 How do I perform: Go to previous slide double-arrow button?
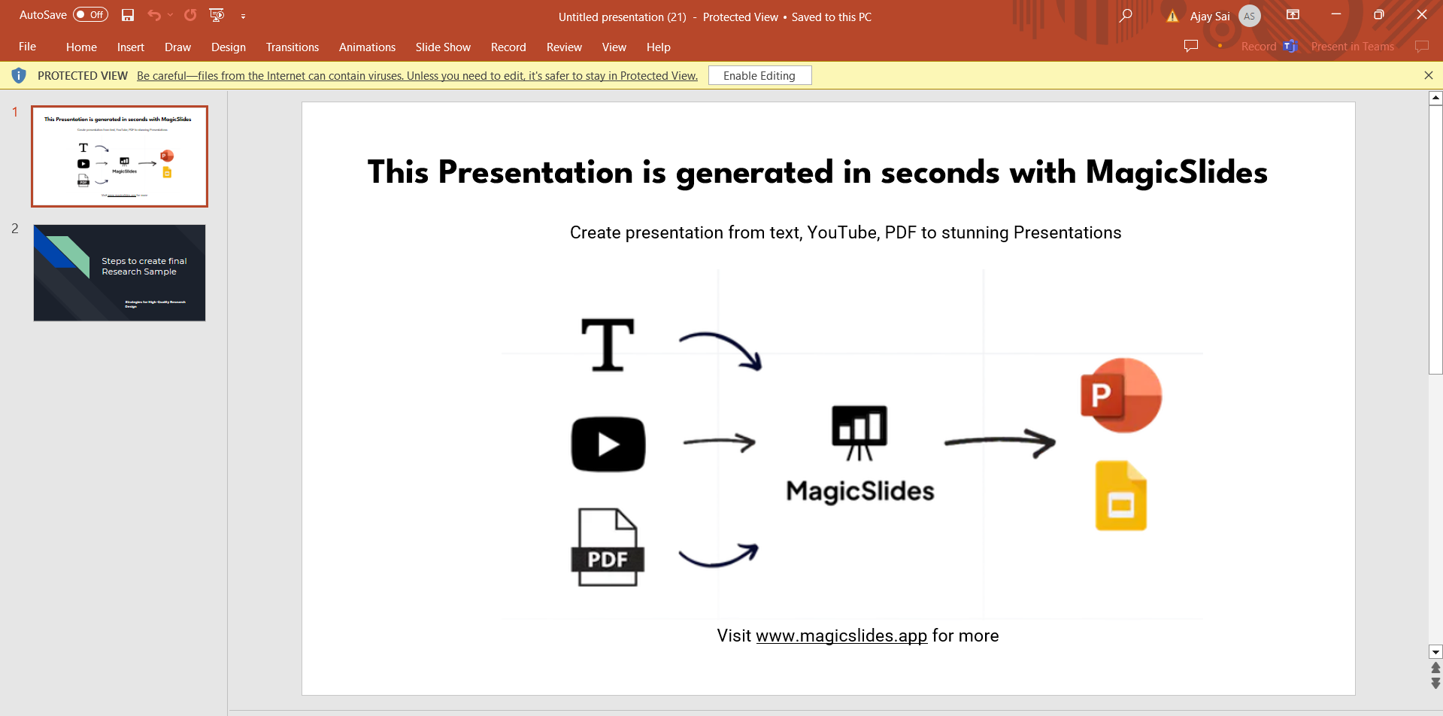(x=1435, y=668)
